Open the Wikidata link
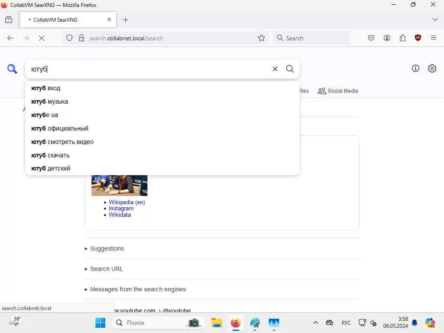Viewport: 444px width, 333px height. (120, 215)
